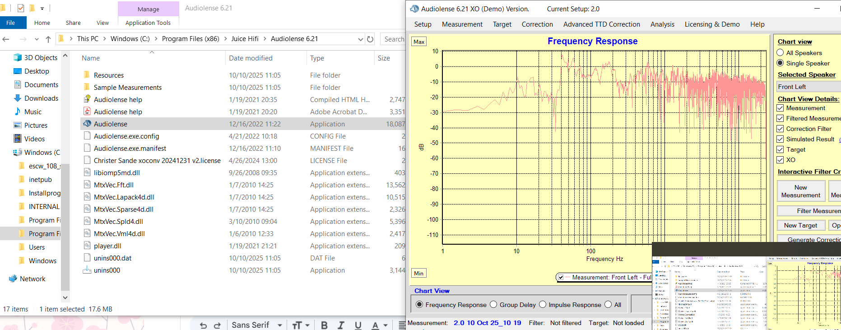Click the Italic formatting icon

coord(341,325)
